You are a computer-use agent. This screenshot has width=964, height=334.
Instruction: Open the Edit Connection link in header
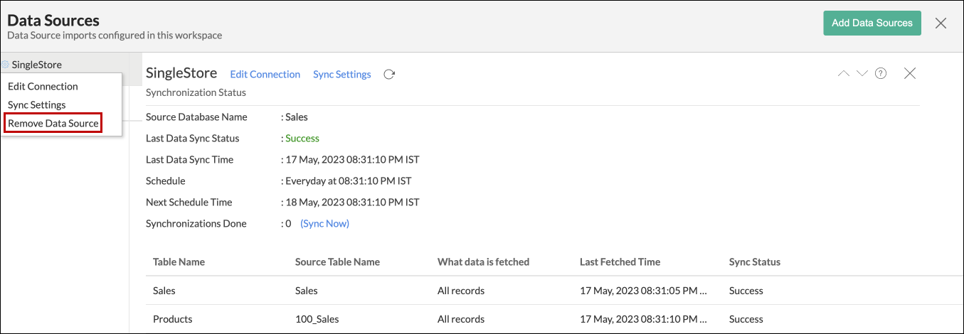[x=265, y=75]
